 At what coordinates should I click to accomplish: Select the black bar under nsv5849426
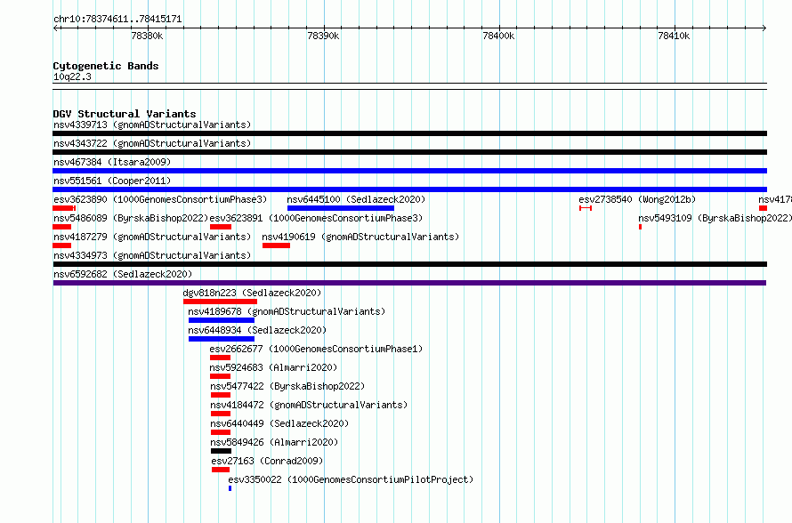tap(222, 451)
